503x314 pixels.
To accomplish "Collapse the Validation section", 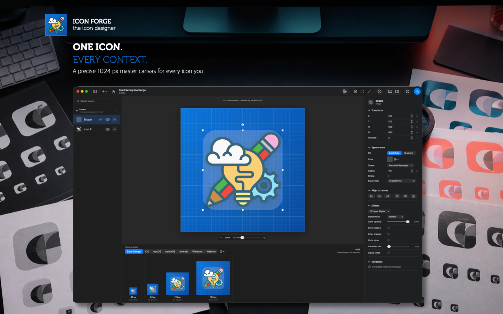I will point(369,262).
